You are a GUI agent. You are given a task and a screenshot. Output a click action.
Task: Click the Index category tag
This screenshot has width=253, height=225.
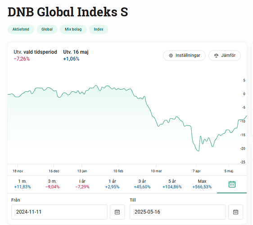coord(99,29)
